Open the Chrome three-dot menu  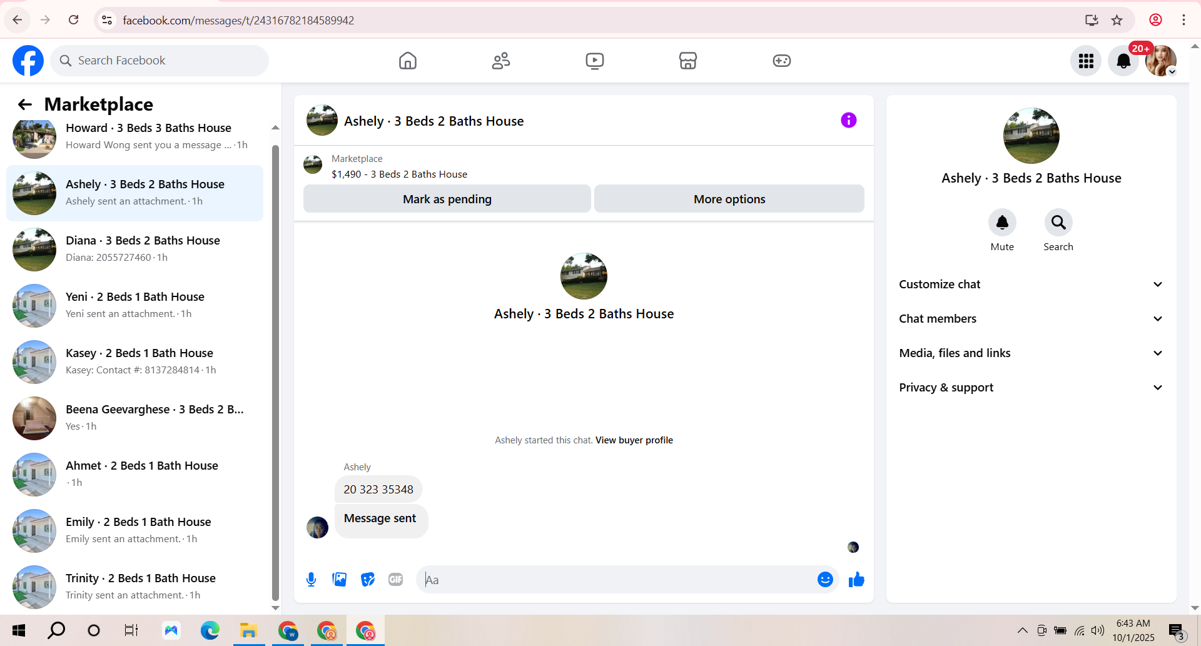pyautogui.click(x=1183, y=20)
